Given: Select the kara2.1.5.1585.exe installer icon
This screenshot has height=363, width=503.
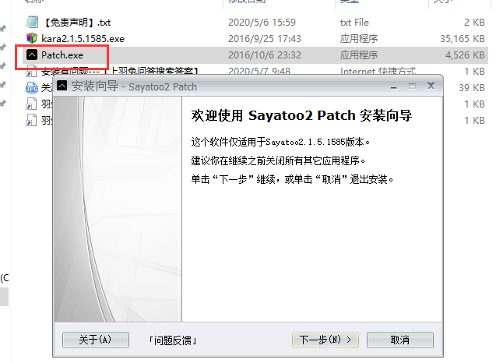Looking at the screenshot, I should pyautogui.click(x=32, y=38).
